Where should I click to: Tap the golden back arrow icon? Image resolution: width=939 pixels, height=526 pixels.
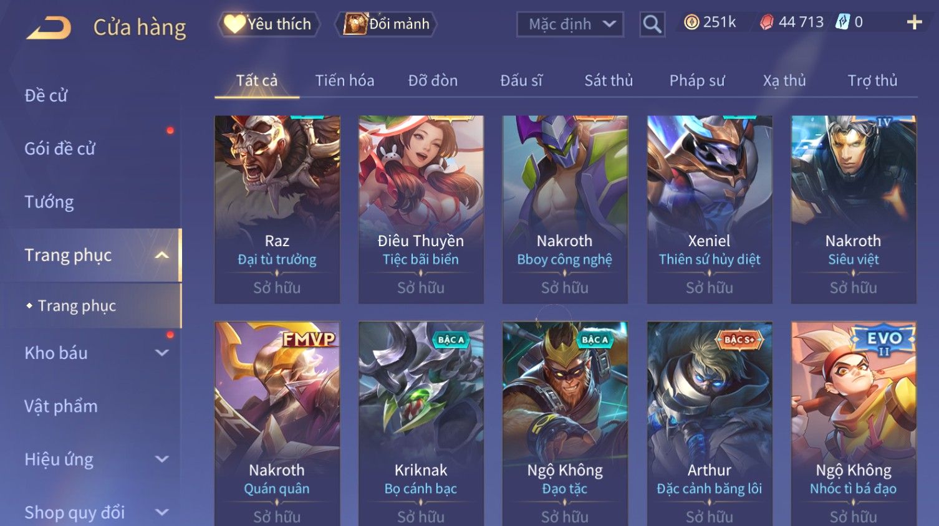click(x=49, y=28)
